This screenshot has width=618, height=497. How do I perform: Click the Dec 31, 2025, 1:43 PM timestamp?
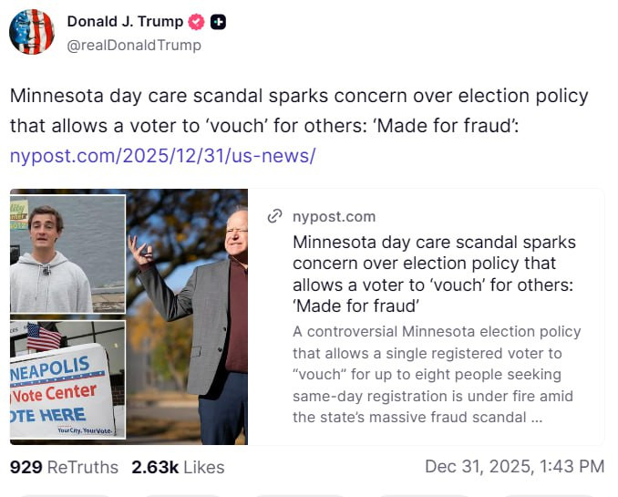514,467
